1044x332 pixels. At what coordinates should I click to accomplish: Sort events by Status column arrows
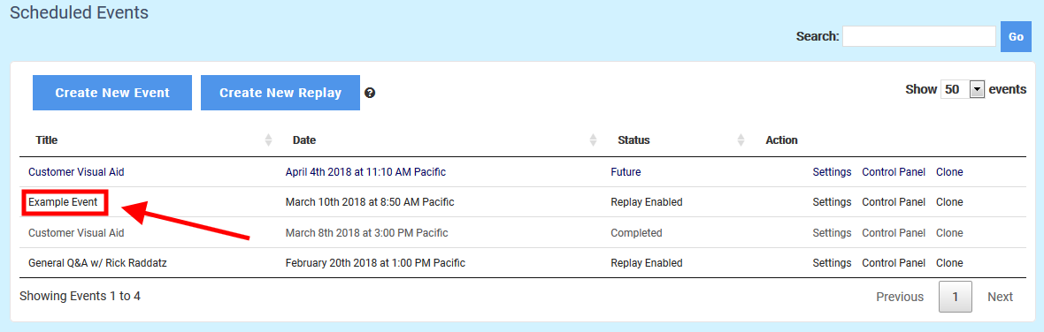pos(741,140)
